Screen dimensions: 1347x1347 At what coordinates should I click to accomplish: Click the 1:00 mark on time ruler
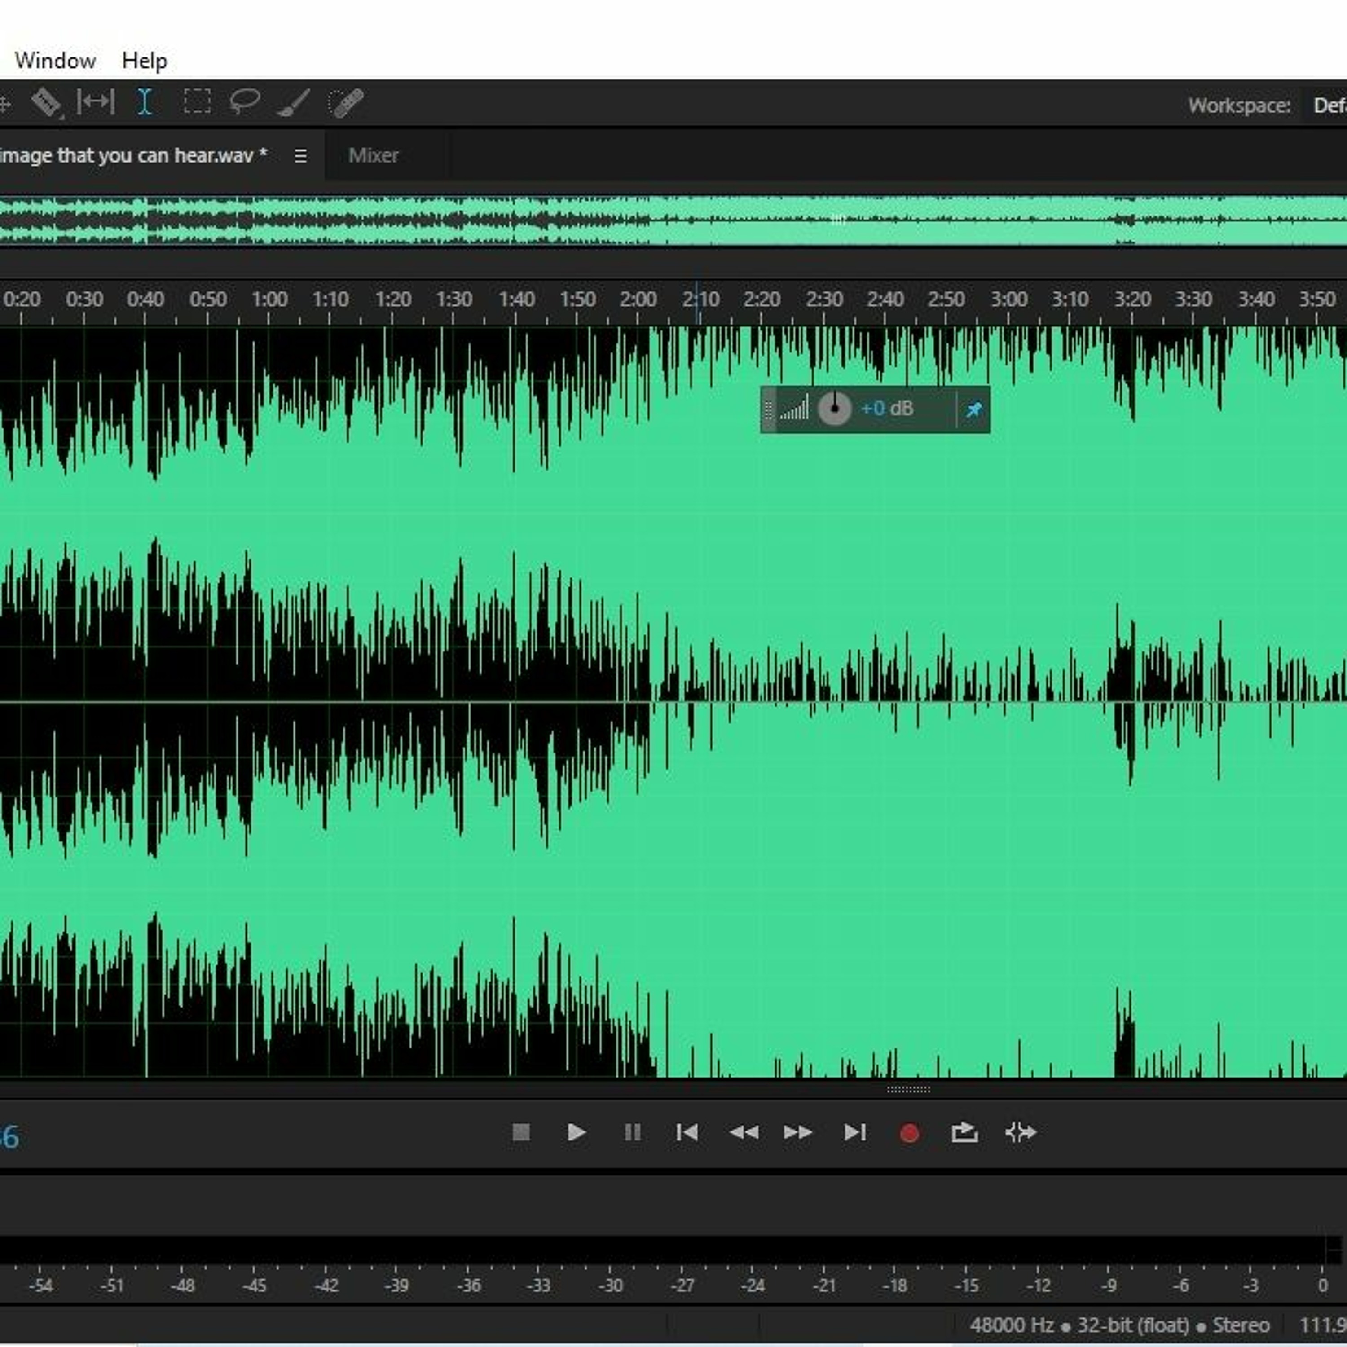pyautogui.click(x=269, y=300)
